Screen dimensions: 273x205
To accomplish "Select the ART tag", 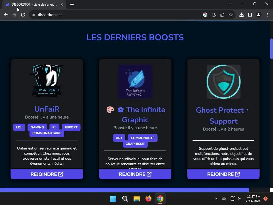I will pyautogui.click(x=119, y=138).
